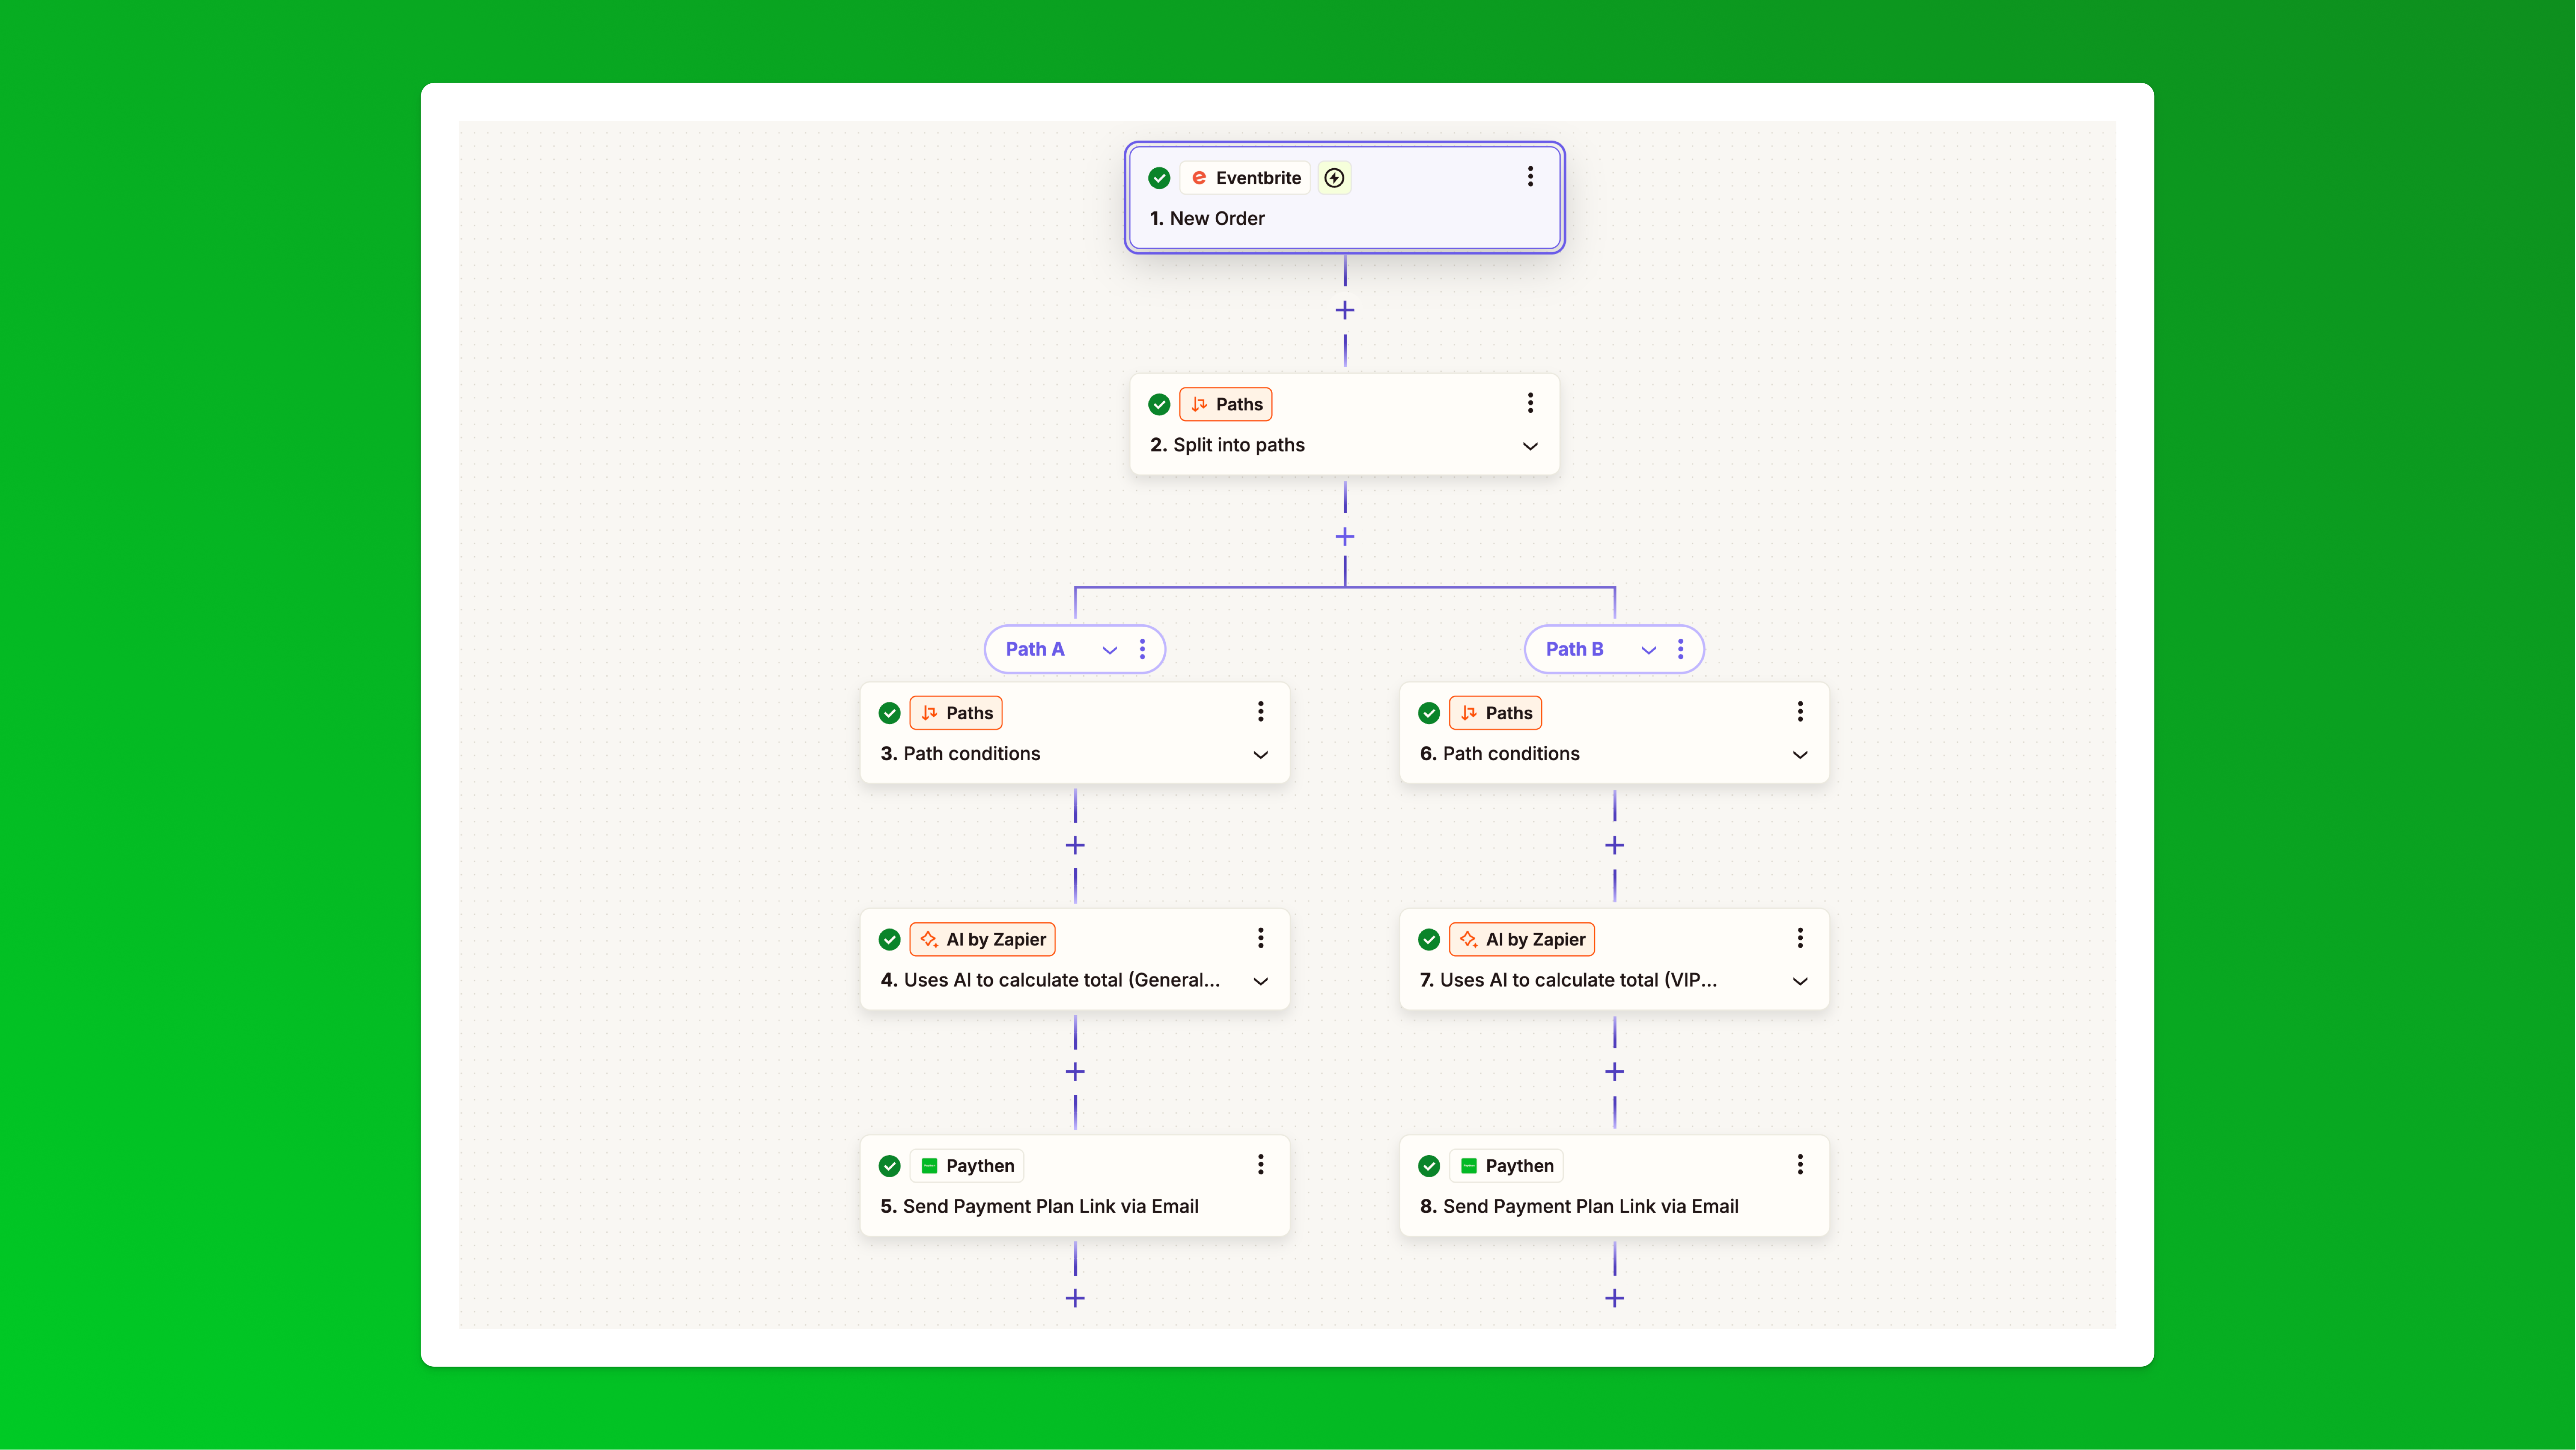This screenshot has width=2576, height=1450.
Task: Open three-dot menu on step 7 AI step
Action: [1800, 938]
